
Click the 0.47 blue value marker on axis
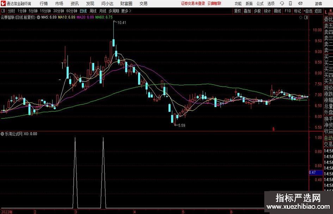coord(316,173)
